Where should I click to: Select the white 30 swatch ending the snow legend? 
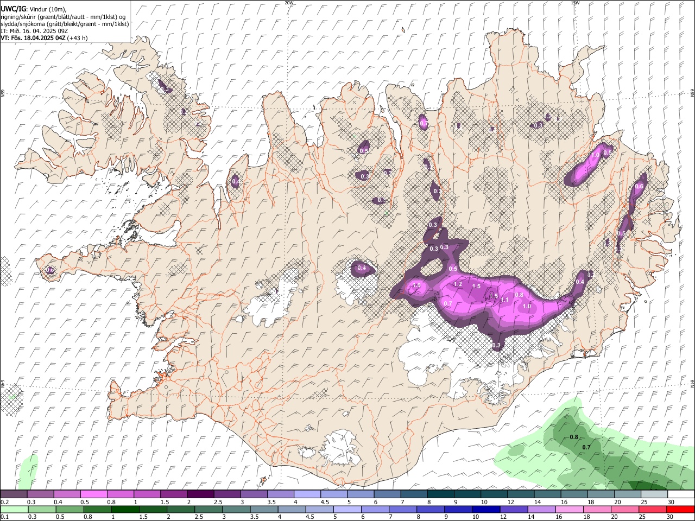pyautogui.click(x=680, y=494)
